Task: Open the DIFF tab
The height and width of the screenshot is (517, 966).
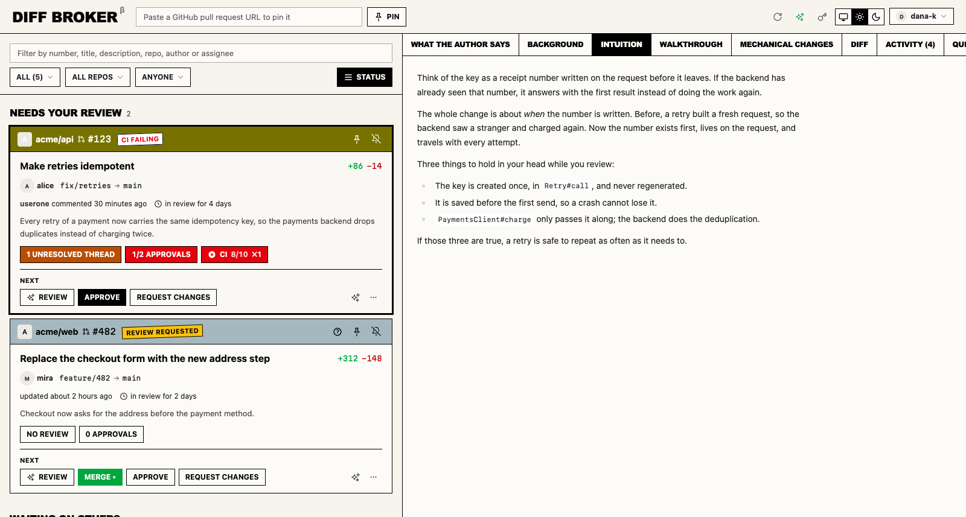Action: coord(860,45)
